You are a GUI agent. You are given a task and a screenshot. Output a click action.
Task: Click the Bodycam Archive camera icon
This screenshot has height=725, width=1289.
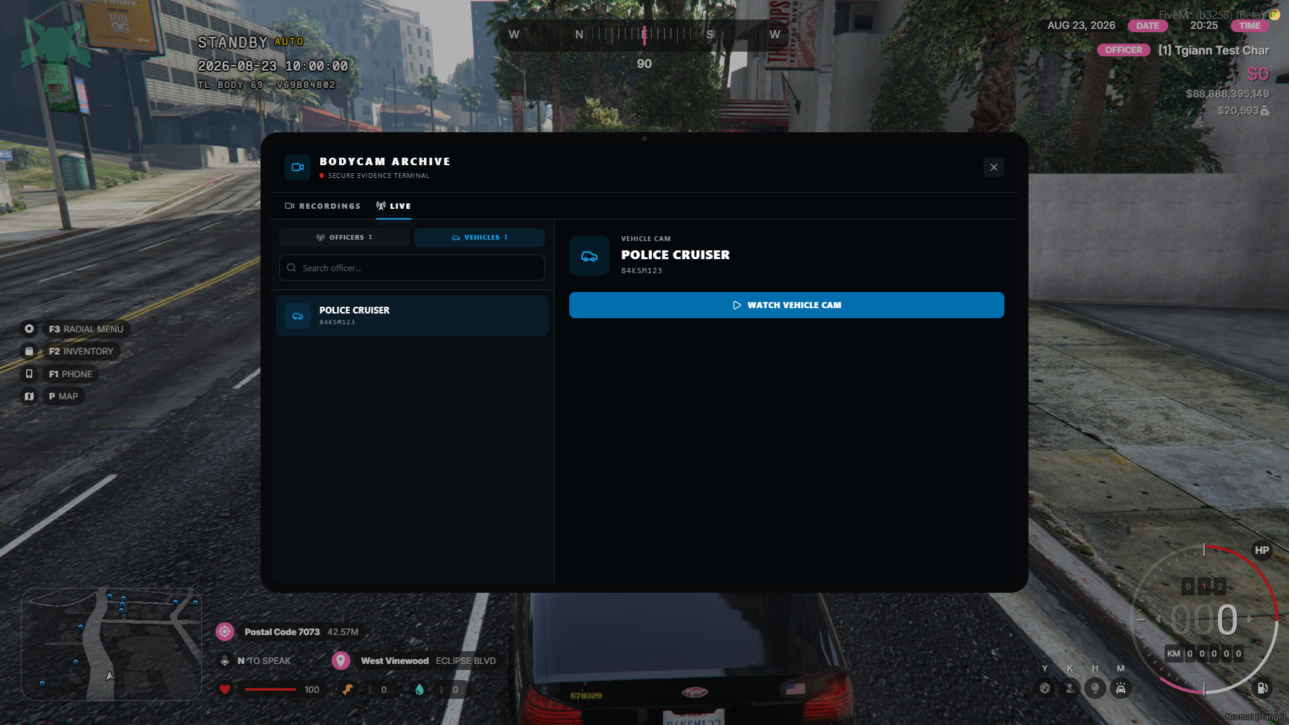297,167
